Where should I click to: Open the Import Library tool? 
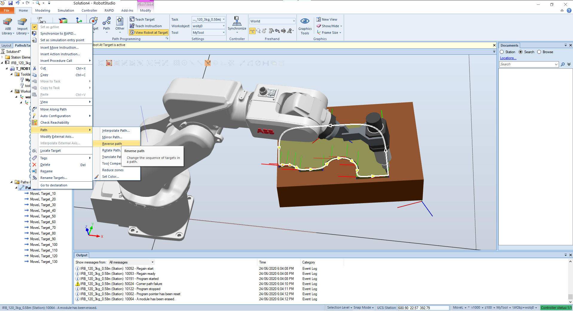(x=22, y=23)
